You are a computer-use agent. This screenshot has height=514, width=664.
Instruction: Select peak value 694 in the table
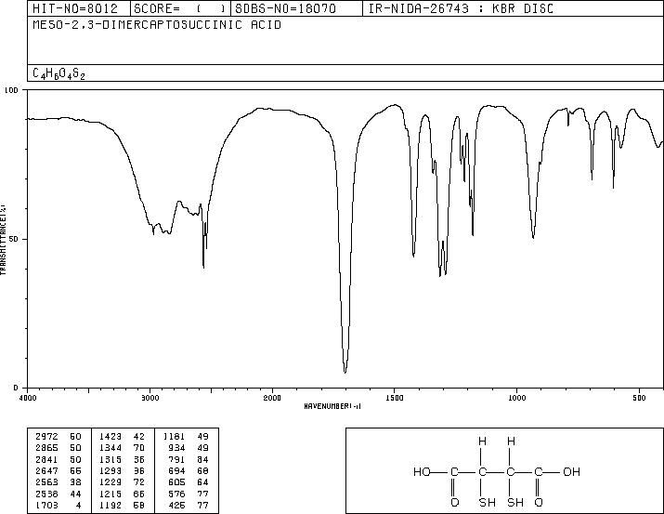[x=176, y=470]
